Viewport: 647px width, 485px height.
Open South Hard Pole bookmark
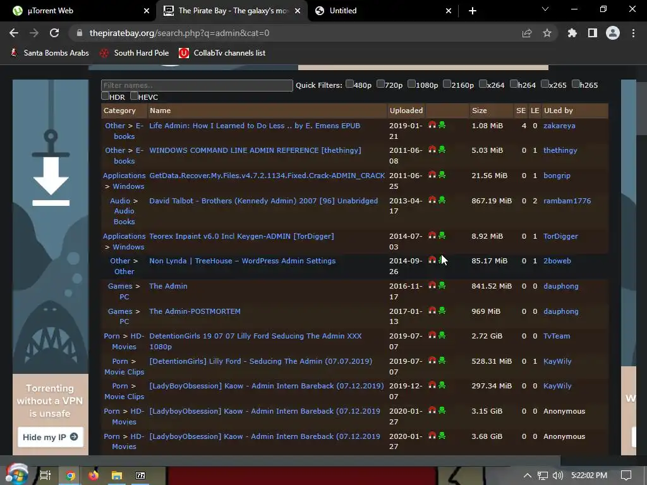[135, 53]
